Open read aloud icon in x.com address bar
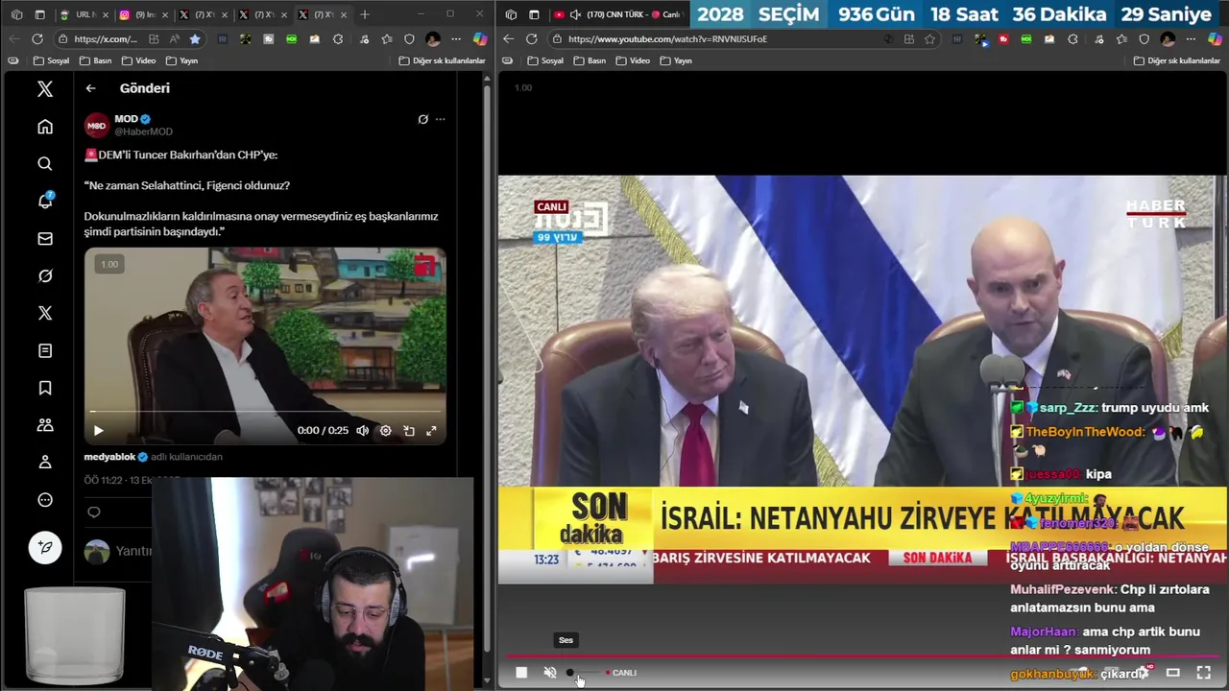1229x691 pixels. click(x=174, y=39)
